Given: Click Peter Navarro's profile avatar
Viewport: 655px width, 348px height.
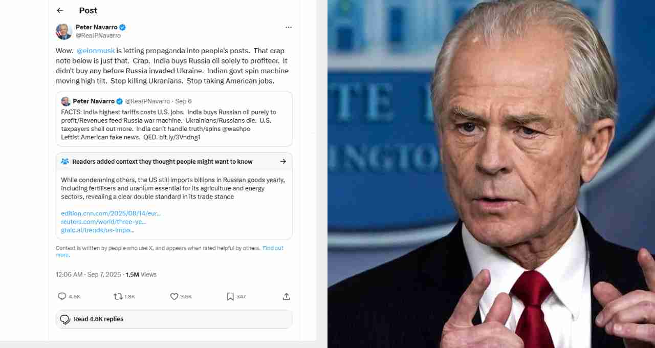Looking at the screenshot, I should point(64,31).
